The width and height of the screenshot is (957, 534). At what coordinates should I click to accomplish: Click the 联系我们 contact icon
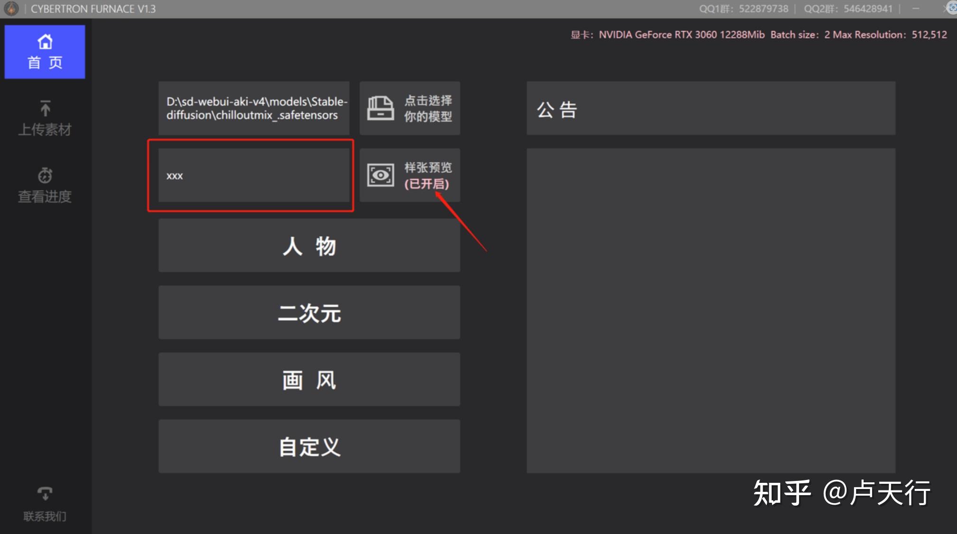point(45,494)
